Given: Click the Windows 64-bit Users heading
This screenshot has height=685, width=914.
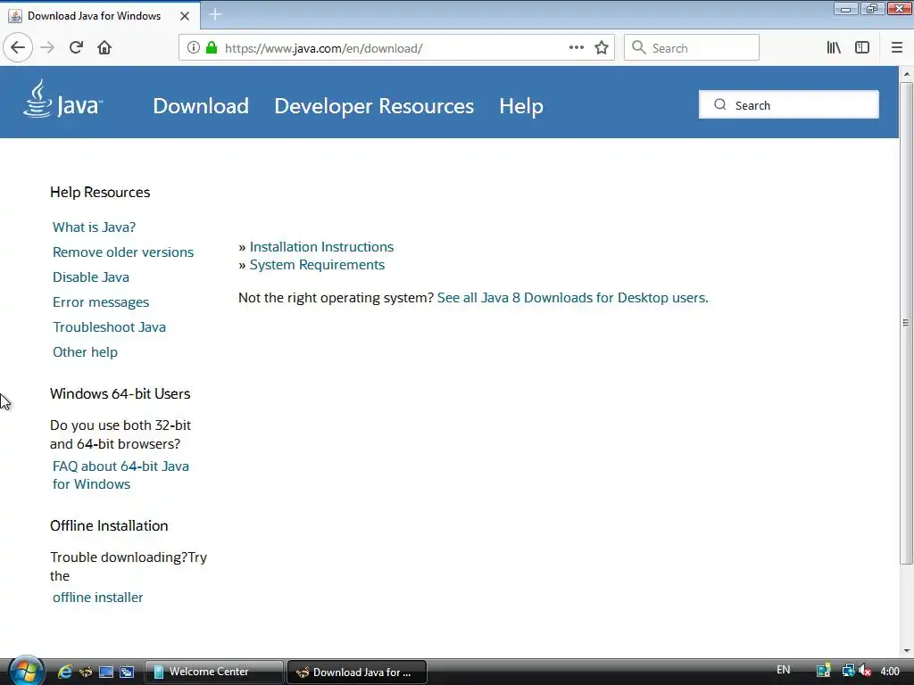Looking at the screenshot, I should [x=120, y=393].
